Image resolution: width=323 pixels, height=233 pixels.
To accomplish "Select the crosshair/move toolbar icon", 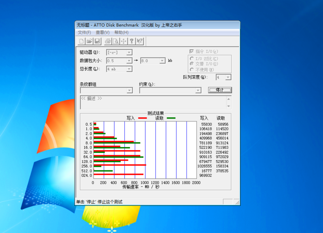I will pos(123,41).
